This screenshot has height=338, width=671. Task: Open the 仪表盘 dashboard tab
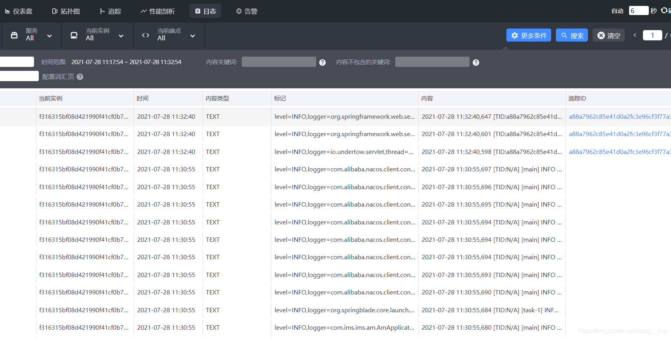(19, 11)
